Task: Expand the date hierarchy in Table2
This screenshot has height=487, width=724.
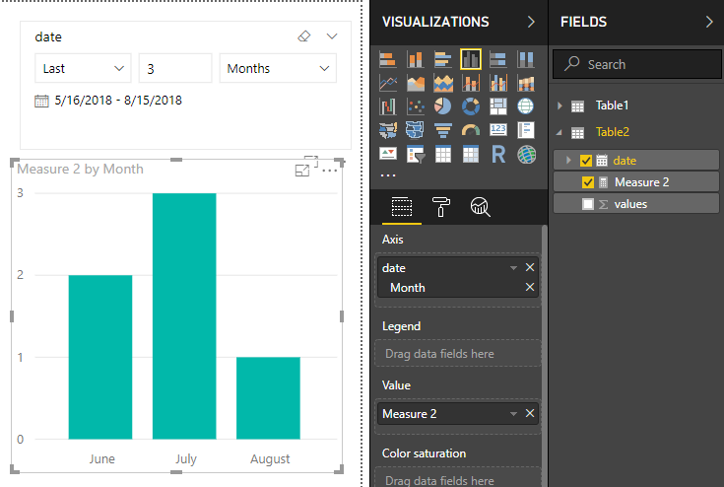Action: (x=569, y=161)
